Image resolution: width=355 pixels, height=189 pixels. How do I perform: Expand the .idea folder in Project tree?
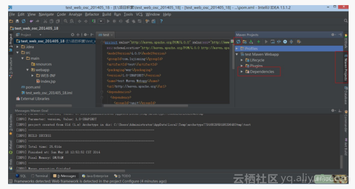click(x=17, y=47)
